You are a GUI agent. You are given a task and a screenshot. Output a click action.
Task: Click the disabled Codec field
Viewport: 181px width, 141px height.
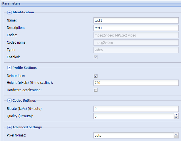point(136,35)
